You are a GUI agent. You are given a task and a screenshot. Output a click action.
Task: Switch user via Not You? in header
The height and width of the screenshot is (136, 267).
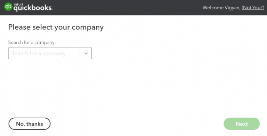click(x=253, y=8)
